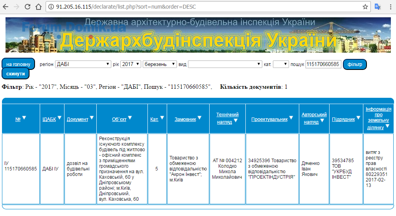Select the дозвіл на будівельні роботи cell
Image resolution: width=396 pixels, height=216 pixels.
tap(80, 168)
